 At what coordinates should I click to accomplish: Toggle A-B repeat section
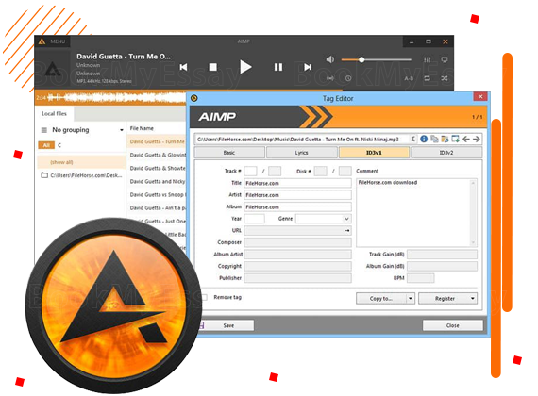click(x=409, y=78)
